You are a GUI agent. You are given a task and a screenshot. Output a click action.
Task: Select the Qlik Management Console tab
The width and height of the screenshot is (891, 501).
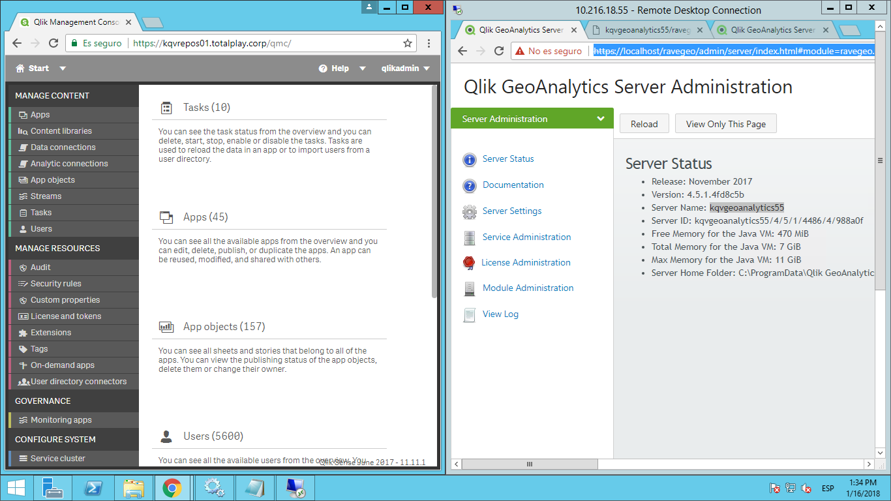(x=76, y=22)
